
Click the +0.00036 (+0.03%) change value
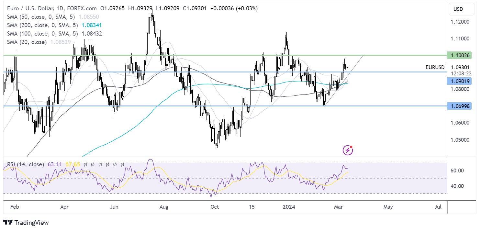(x=234, y=8)
